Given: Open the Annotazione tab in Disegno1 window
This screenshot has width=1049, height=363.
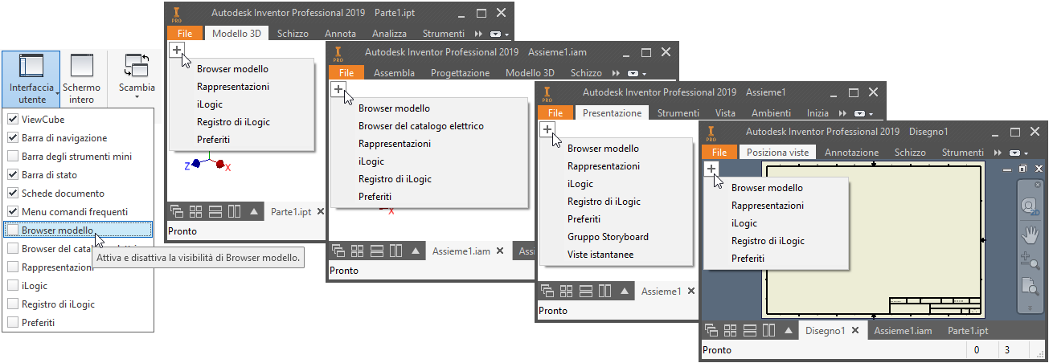Looking at the screenshot, I should tap(851, 152).
